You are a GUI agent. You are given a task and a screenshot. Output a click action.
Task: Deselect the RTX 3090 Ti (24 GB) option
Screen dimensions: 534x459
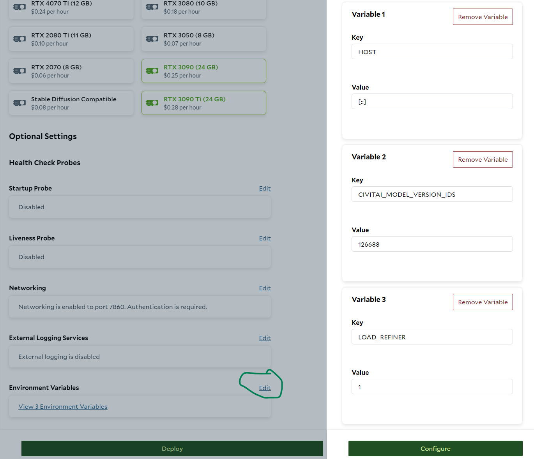coord(204,103)
